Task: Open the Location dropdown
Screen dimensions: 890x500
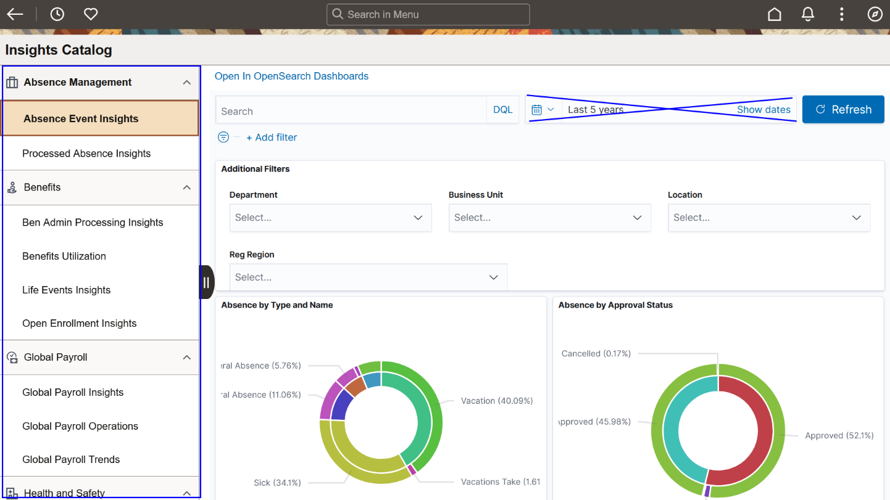Action: point(769,218)
